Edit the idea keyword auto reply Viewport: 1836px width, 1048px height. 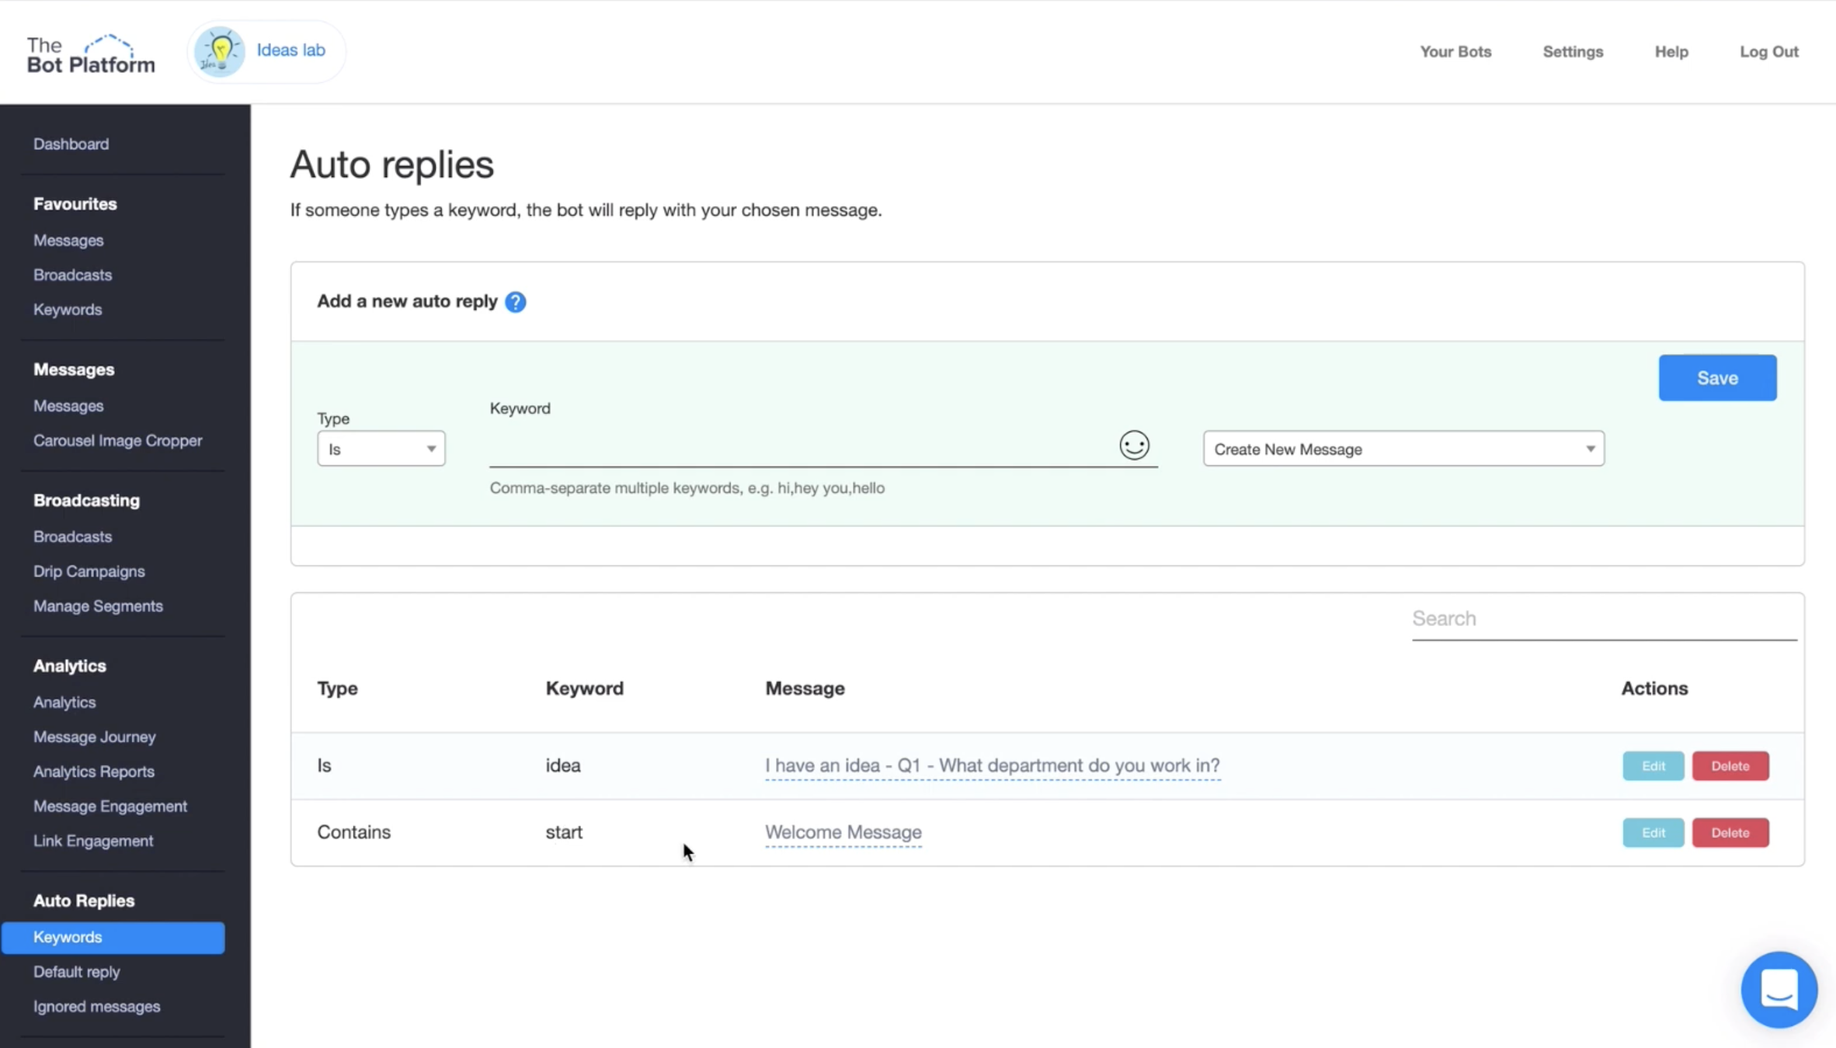1653,765
